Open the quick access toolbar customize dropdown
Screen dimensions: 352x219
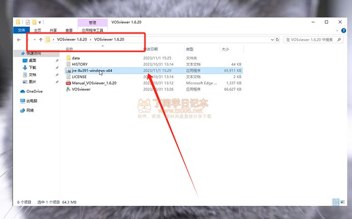[x=40, y=22]
